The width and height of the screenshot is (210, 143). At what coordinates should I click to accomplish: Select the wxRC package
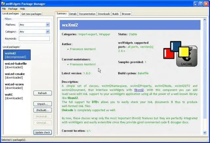coord(17,96)
